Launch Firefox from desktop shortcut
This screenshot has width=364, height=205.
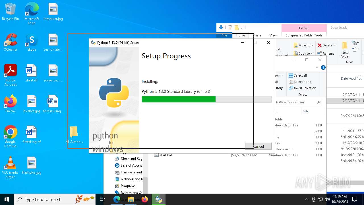(x=11, y=104)
